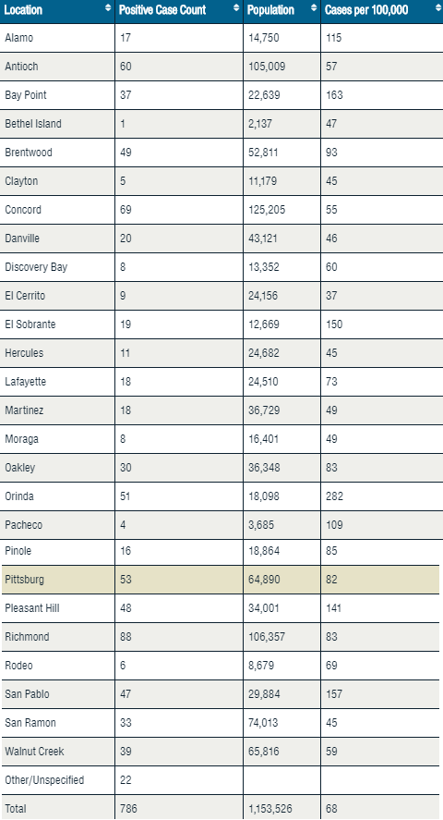This screenshot has height=820, width=443.
Task: Click the sort arrows in Population header
Action: (314, 7)
